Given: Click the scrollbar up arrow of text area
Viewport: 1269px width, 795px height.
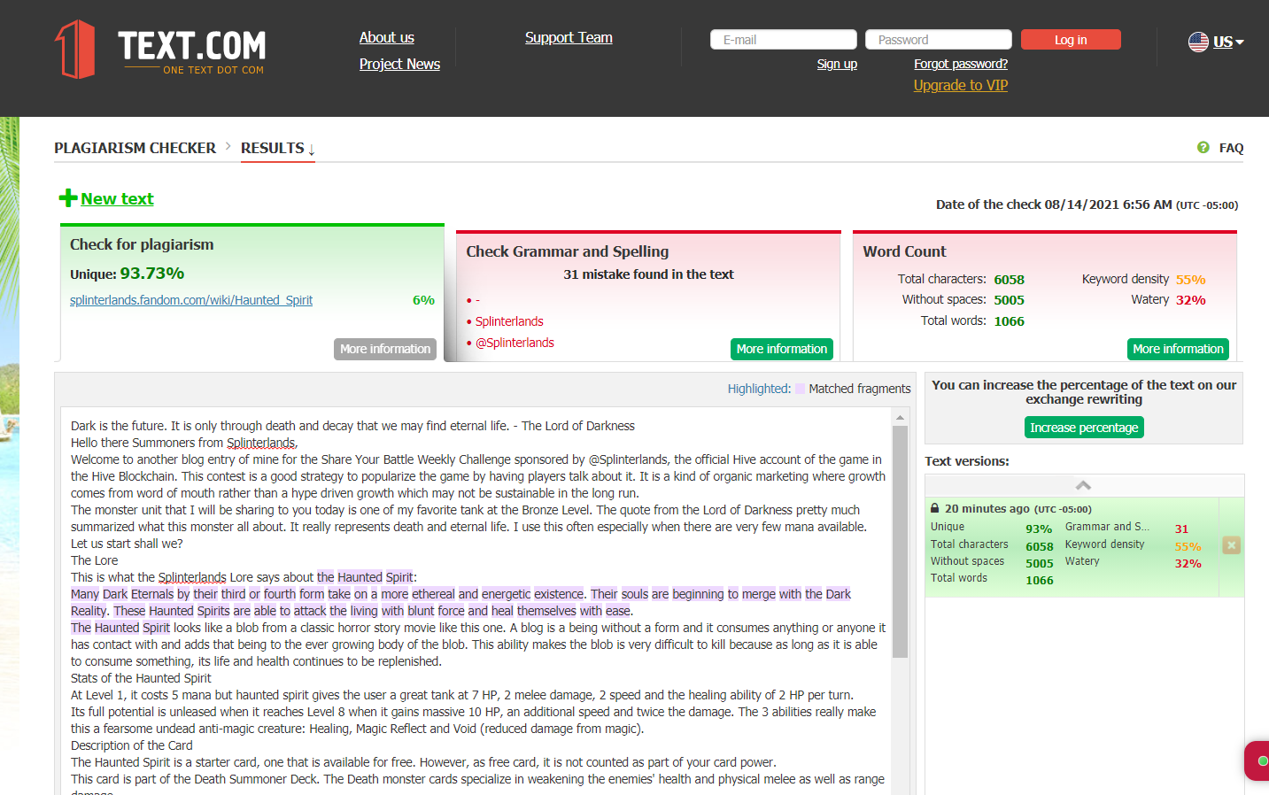Looking at the screenshot, I should pyautogui.click(x=900, y=417).
